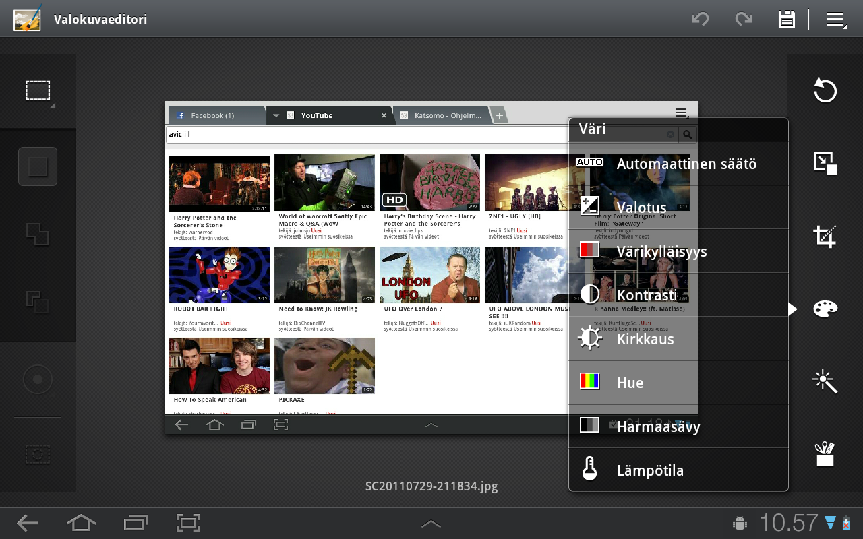This screenshot has width=863, height=539.
Task: Tap the Android home button
Action: [81, 523]
